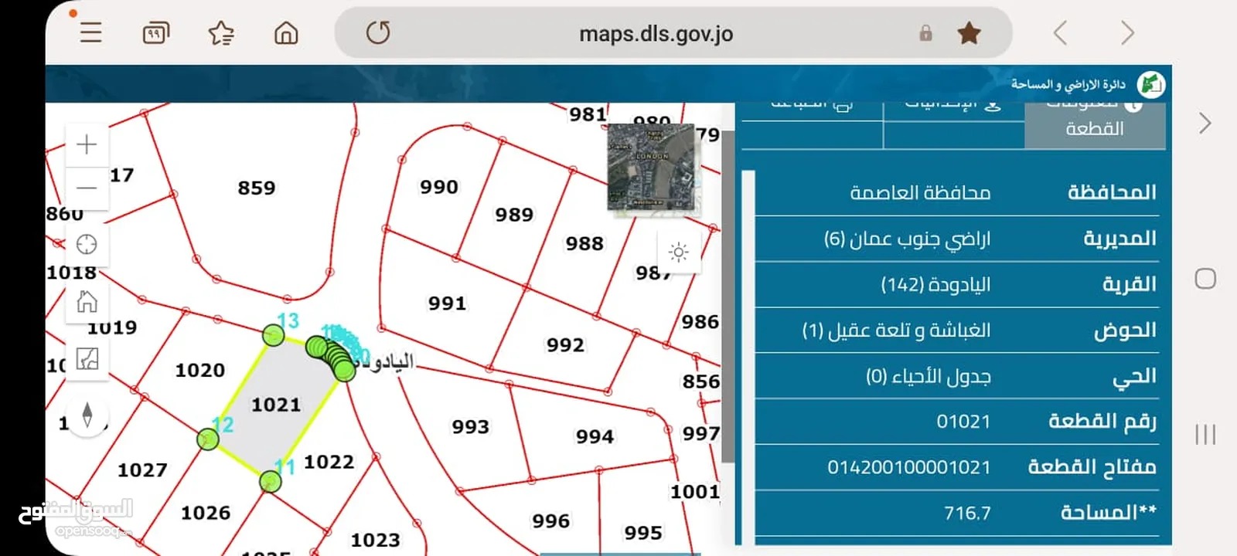
Task: Select parcel 990 on map
Action: point(439,187)
